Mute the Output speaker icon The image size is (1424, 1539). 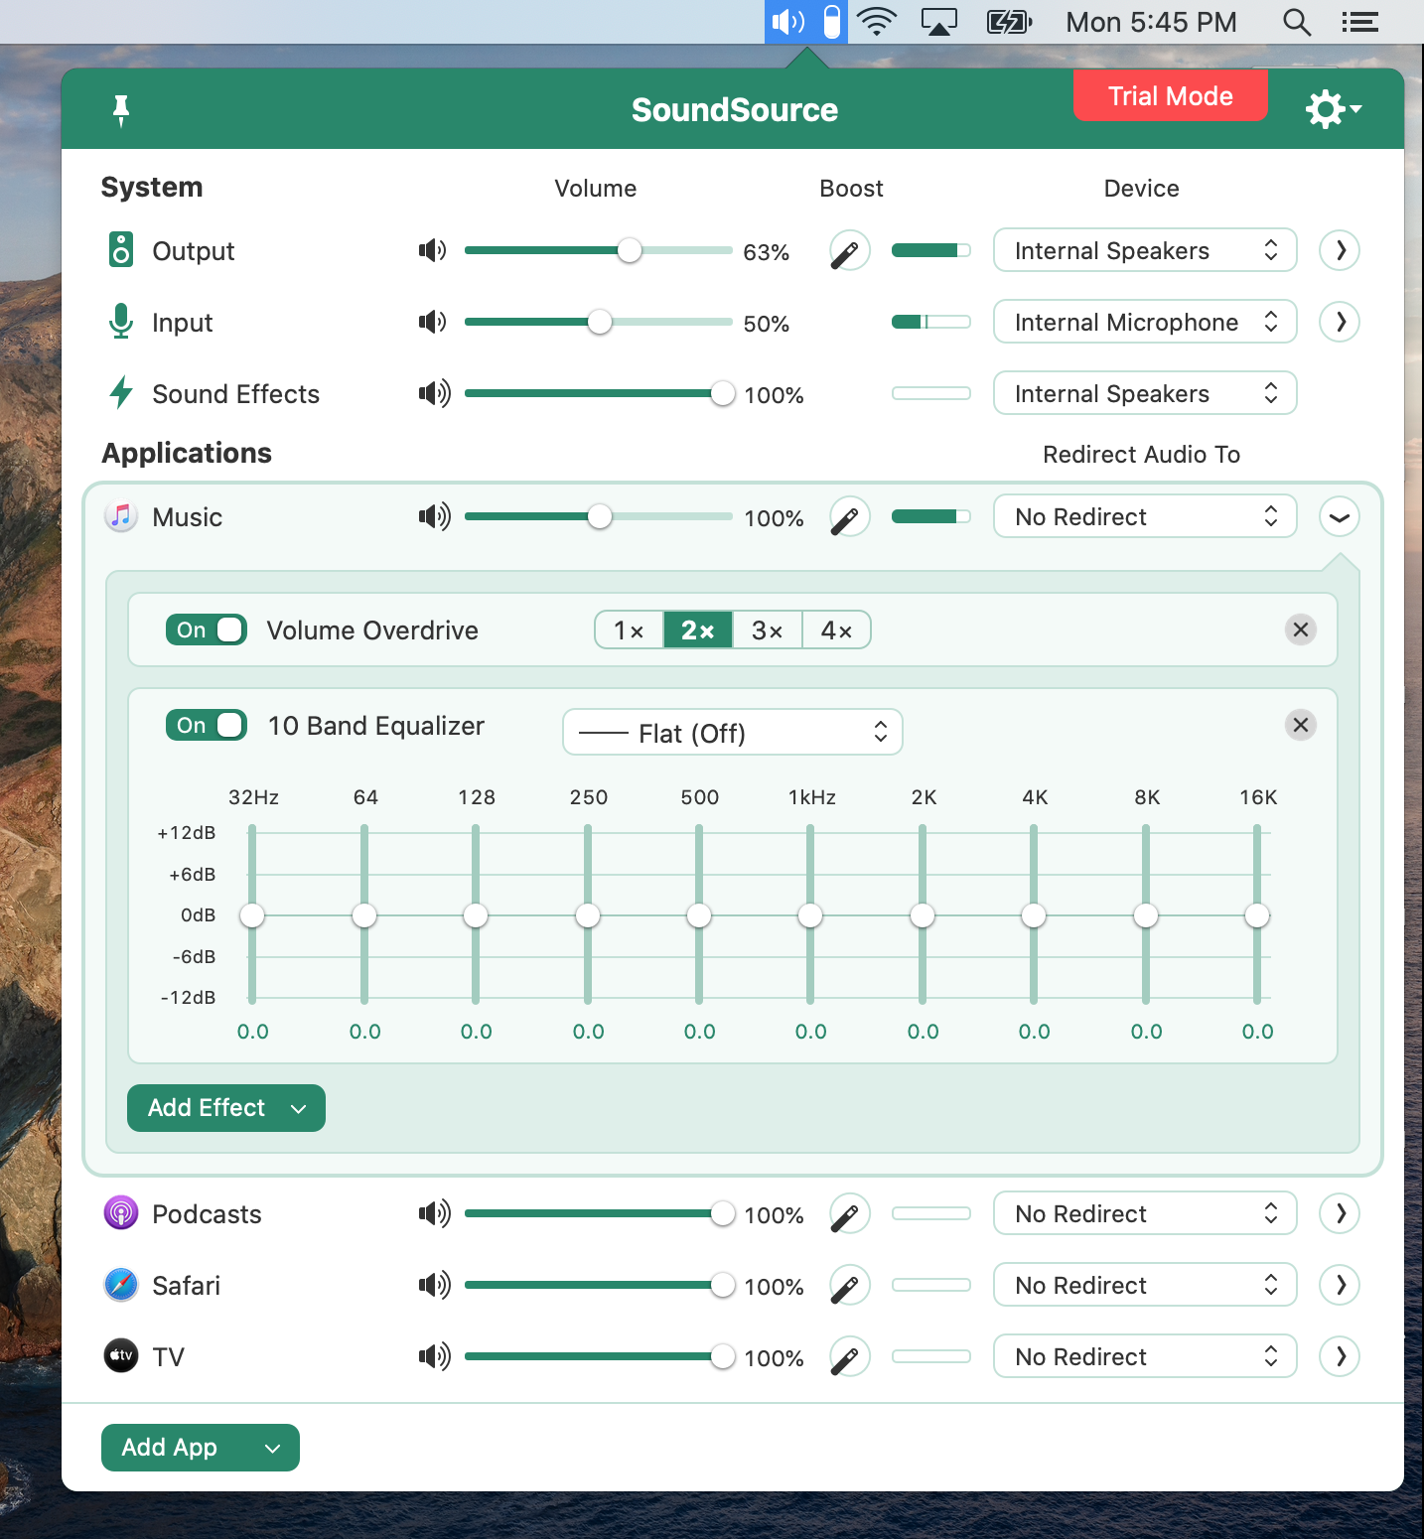(433, 250)
